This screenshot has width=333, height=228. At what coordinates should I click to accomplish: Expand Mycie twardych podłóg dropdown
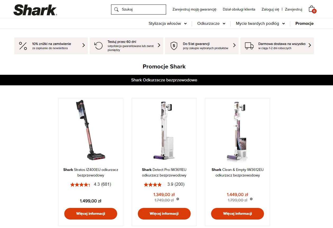tap(260, 24)
